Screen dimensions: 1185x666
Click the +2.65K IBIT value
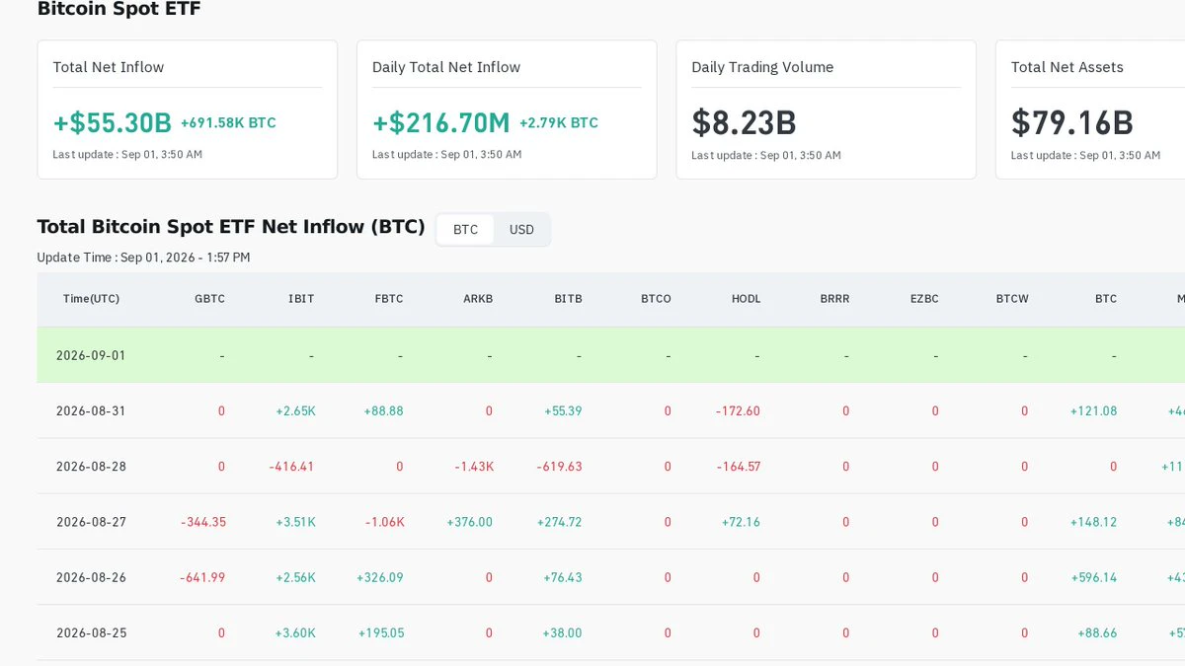(295, 410)
